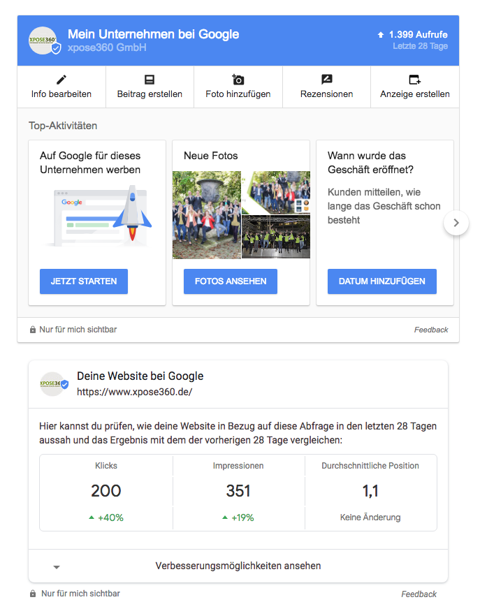Image resolution: width=480 pixels, height=602 pixels.
Task: Click the Durchschnittliche Position value 1,1
Action: 370,491
